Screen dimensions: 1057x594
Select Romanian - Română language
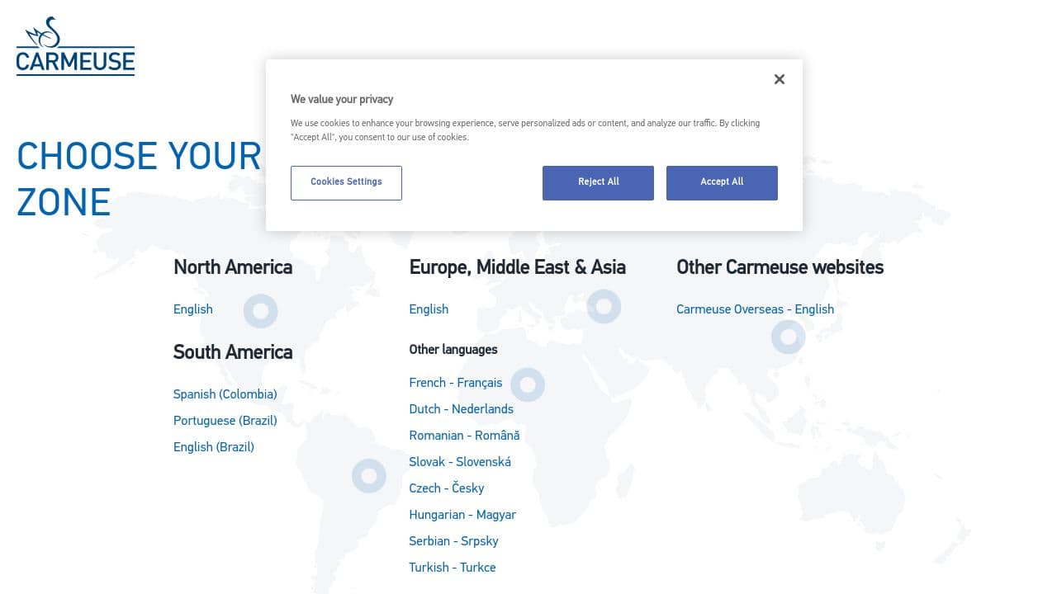[x=464, y=436]
